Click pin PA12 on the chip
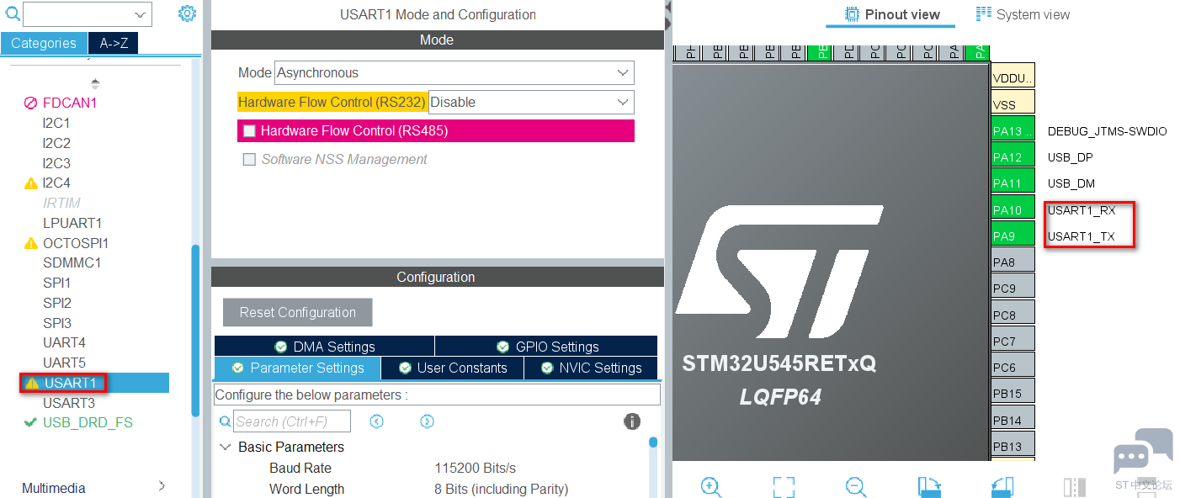Image resolution: width=1180 pixels, height=498 pixels. click(x=1013, y=156)
